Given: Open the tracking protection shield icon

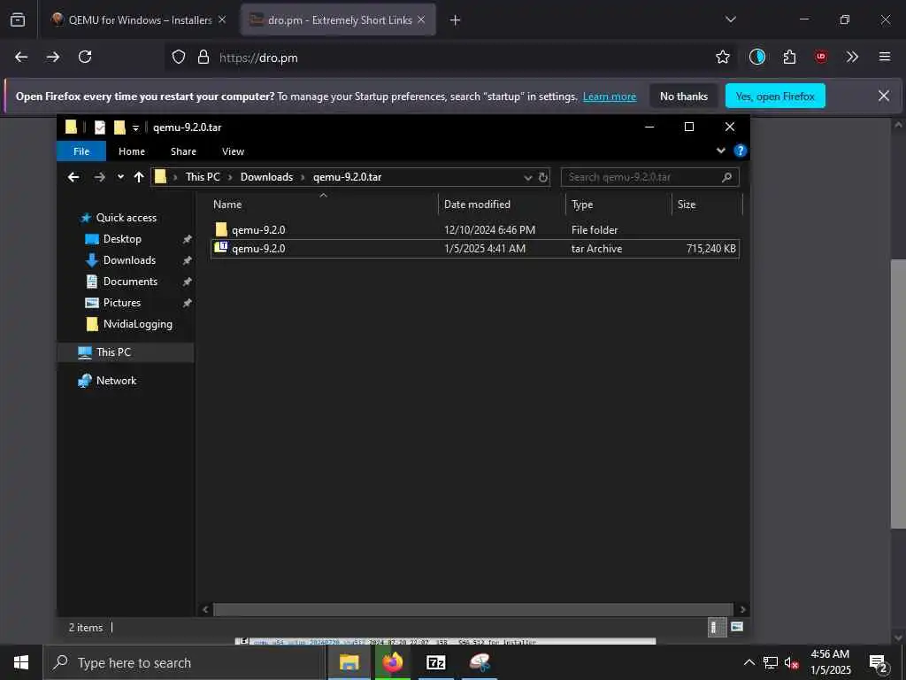Looking at the screenshot, I should click(x=179, y=57).
